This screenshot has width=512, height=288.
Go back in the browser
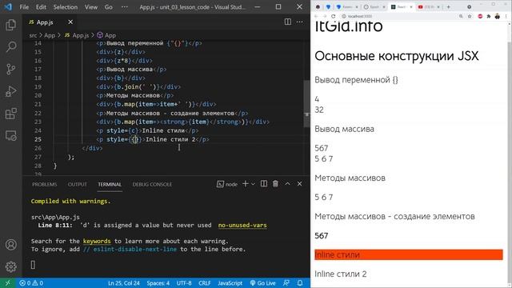316,16
